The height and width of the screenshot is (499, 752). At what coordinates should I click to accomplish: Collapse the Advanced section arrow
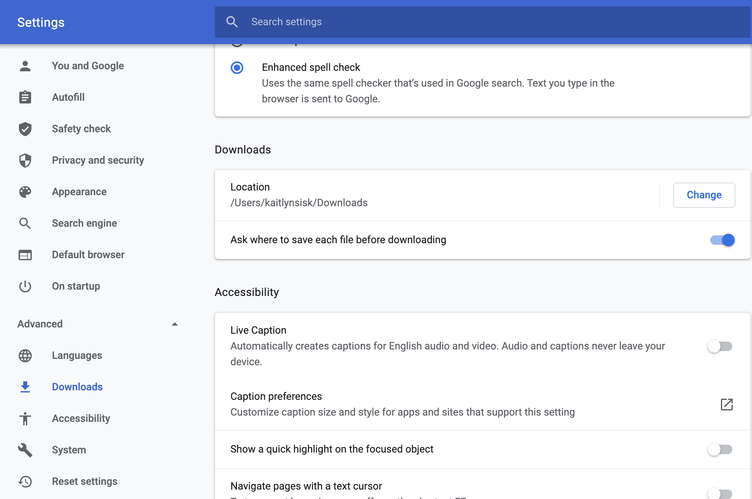coord(175,324)
